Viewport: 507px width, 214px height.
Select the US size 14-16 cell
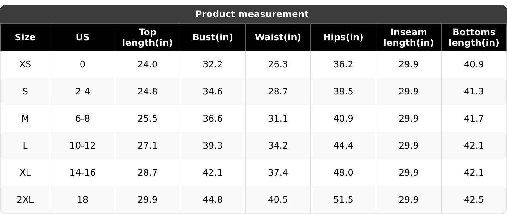tap(82, 173)
